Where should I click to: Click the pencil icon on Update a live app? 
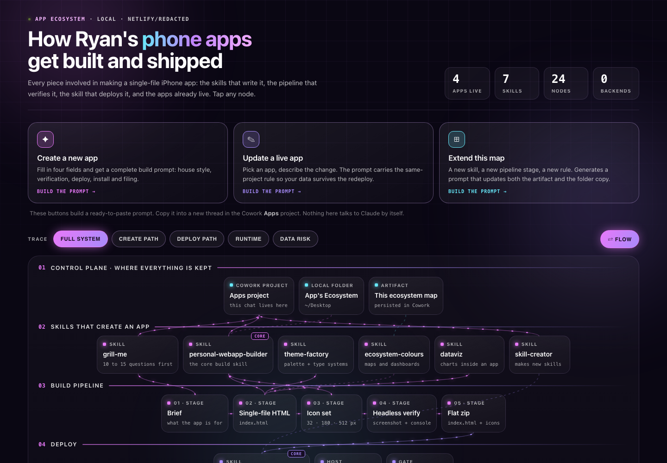click(251, 139)
